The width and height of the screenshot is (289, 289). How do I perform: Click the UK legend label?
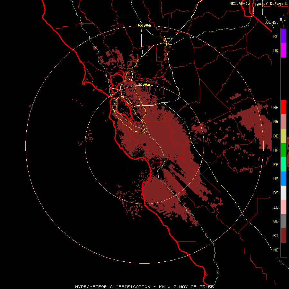point(276,51)
